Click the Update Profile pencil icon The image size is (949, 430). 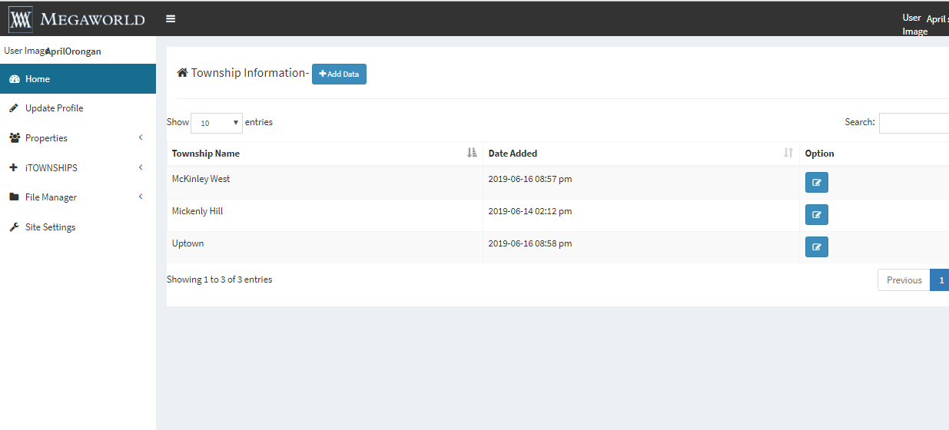[x=14, y=108]
